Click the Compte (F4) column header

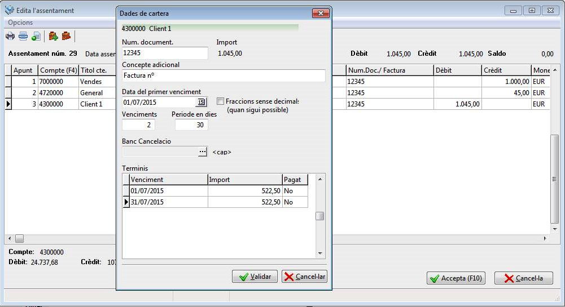(58, 70)
